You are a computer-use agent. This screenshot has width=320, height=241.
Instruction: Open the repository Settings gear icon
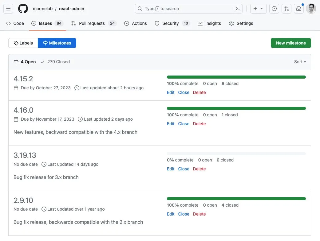click(x=231, y=23)
